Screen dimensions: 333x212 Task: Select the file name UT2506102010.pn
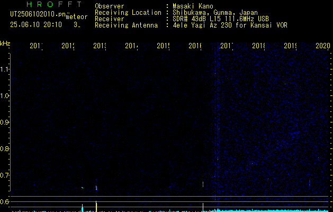click(x=38, y=14)
